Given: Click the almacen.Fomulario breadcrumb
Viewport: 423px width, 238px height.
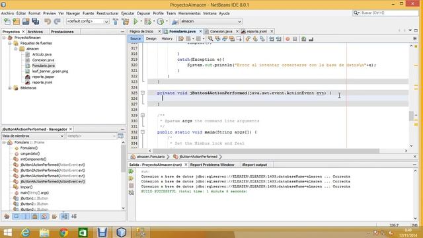Looking at the screenshot, I should 151,157.
